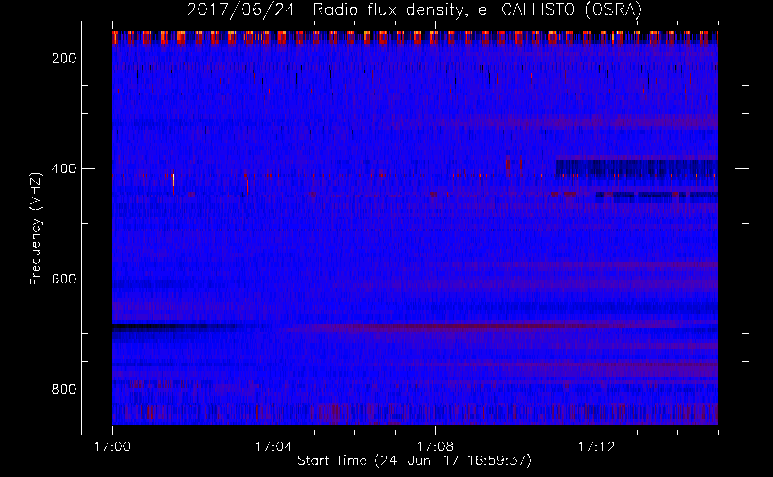Click the "Frequency (MHZ)" axis label
Image resolution: width=773 pixels, height=477 pixels.
(36, 229)
